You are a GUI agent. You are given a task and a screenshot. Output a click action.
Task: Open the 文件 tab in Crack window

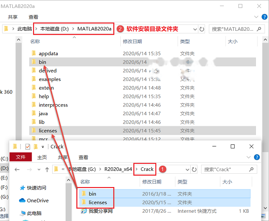point(21,157)
